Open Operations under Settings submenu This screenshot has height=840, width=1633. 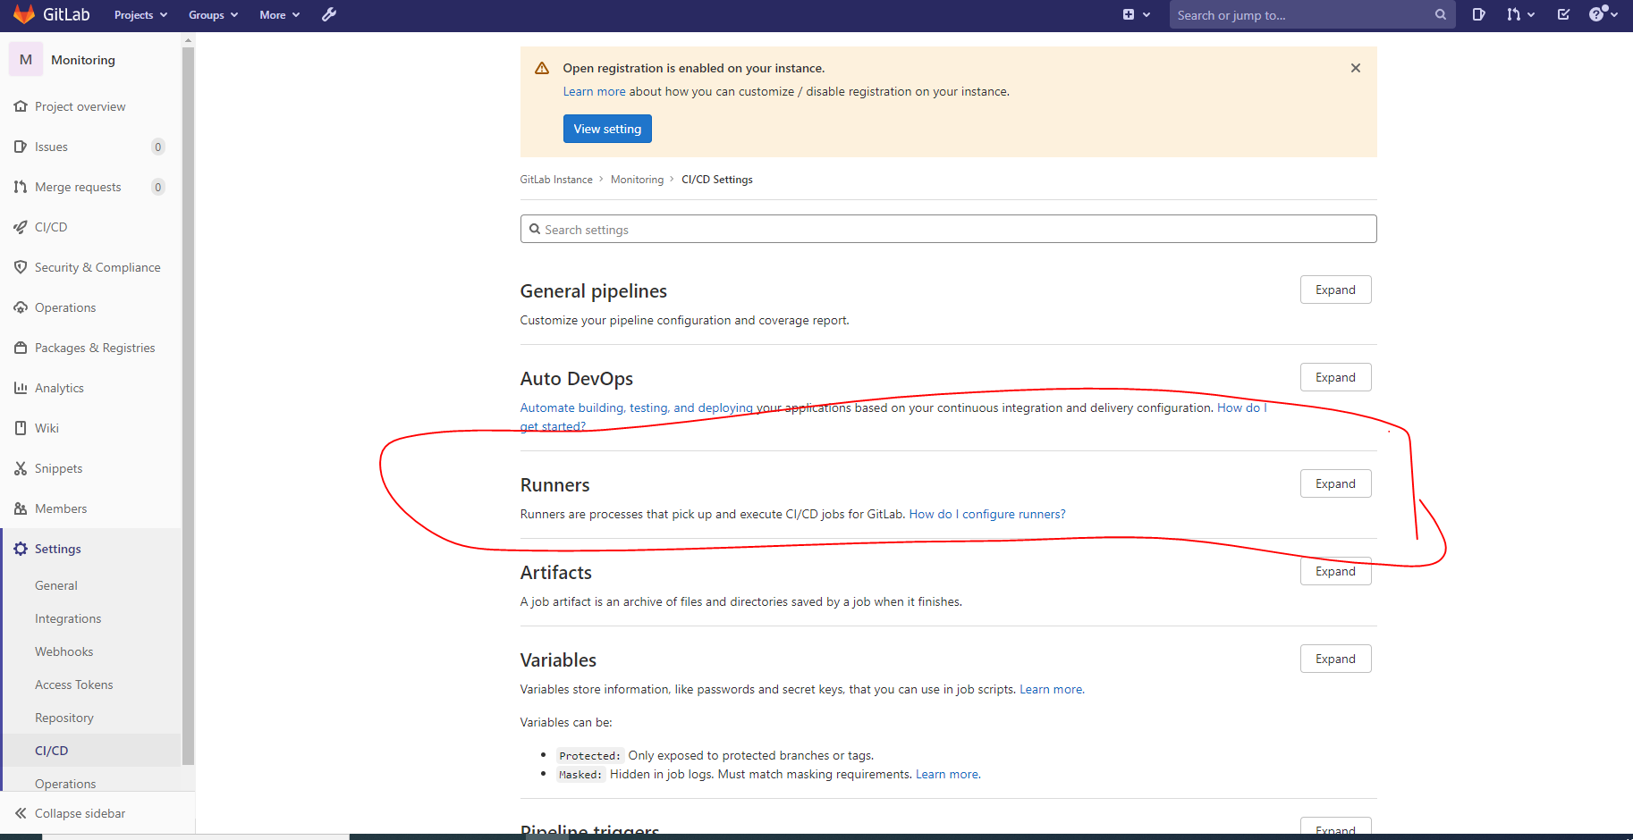point(65,783)
